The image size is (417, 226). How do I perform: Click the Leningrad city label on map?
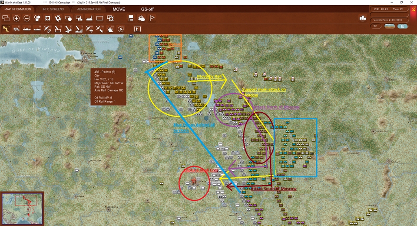(x=89, y=53)
